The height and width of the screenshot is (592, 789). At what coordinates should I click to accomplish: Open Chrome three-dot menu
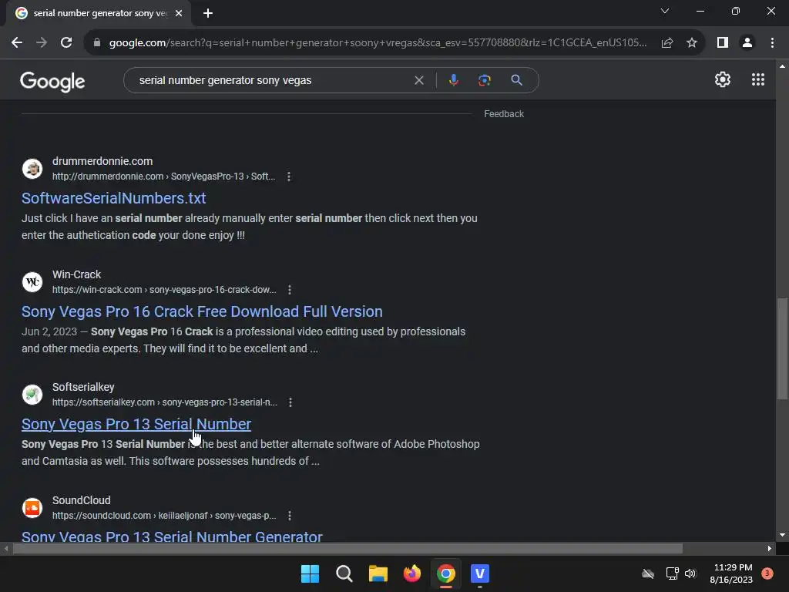(772, 43)
